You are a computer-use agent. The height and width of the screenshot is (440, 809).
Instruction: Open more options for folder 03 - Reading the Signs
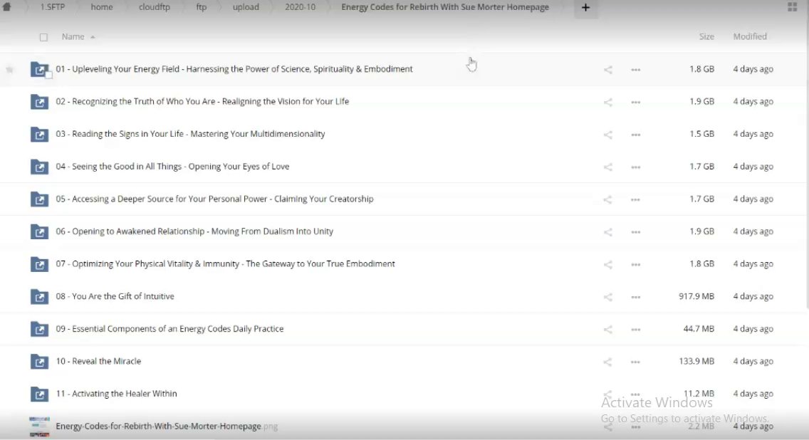636,135
